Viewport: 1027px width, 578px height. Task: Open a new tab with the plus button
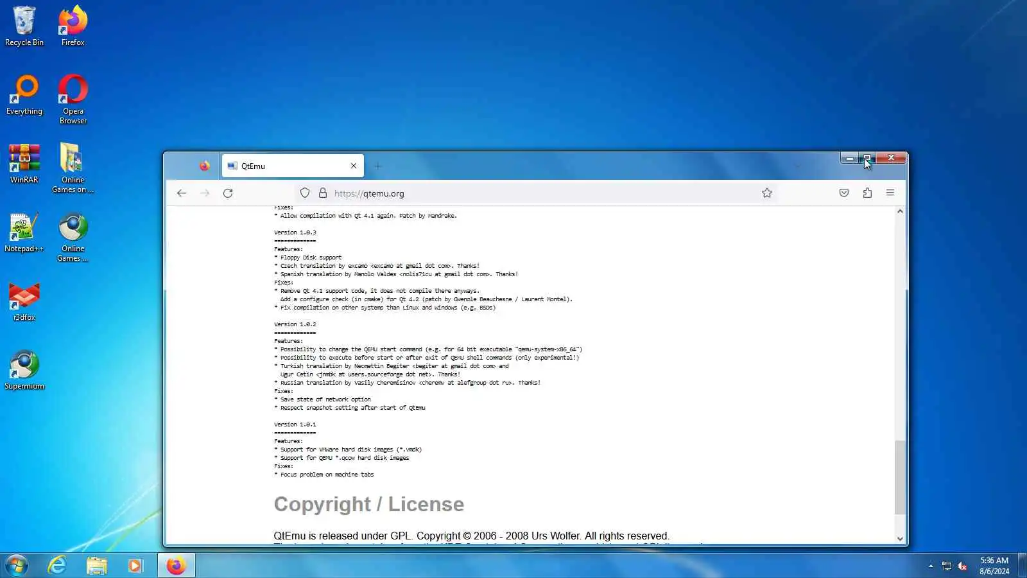pos(377,166)
